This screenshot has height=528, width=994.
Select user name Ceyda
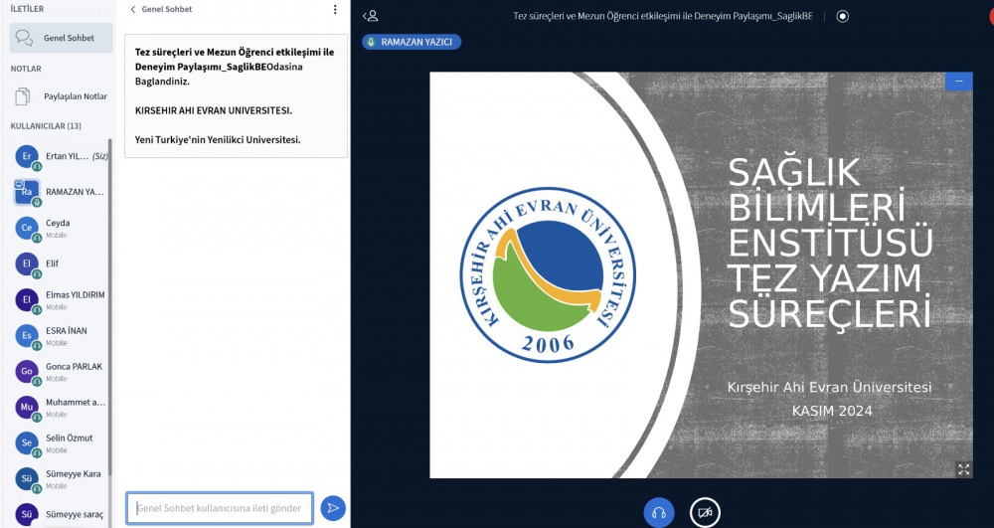pyautogui.click(x=58, y=223)
